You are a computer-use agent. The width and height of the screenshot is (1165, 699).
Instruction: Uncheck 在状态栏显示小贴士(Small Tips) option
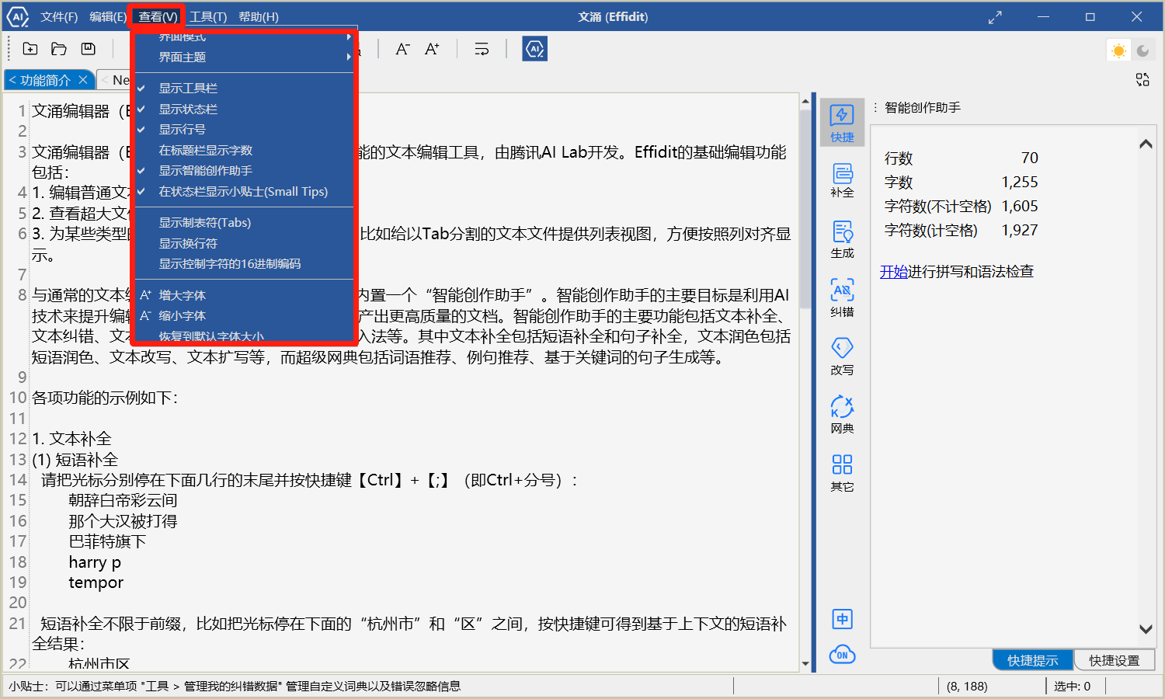point(244,191)
